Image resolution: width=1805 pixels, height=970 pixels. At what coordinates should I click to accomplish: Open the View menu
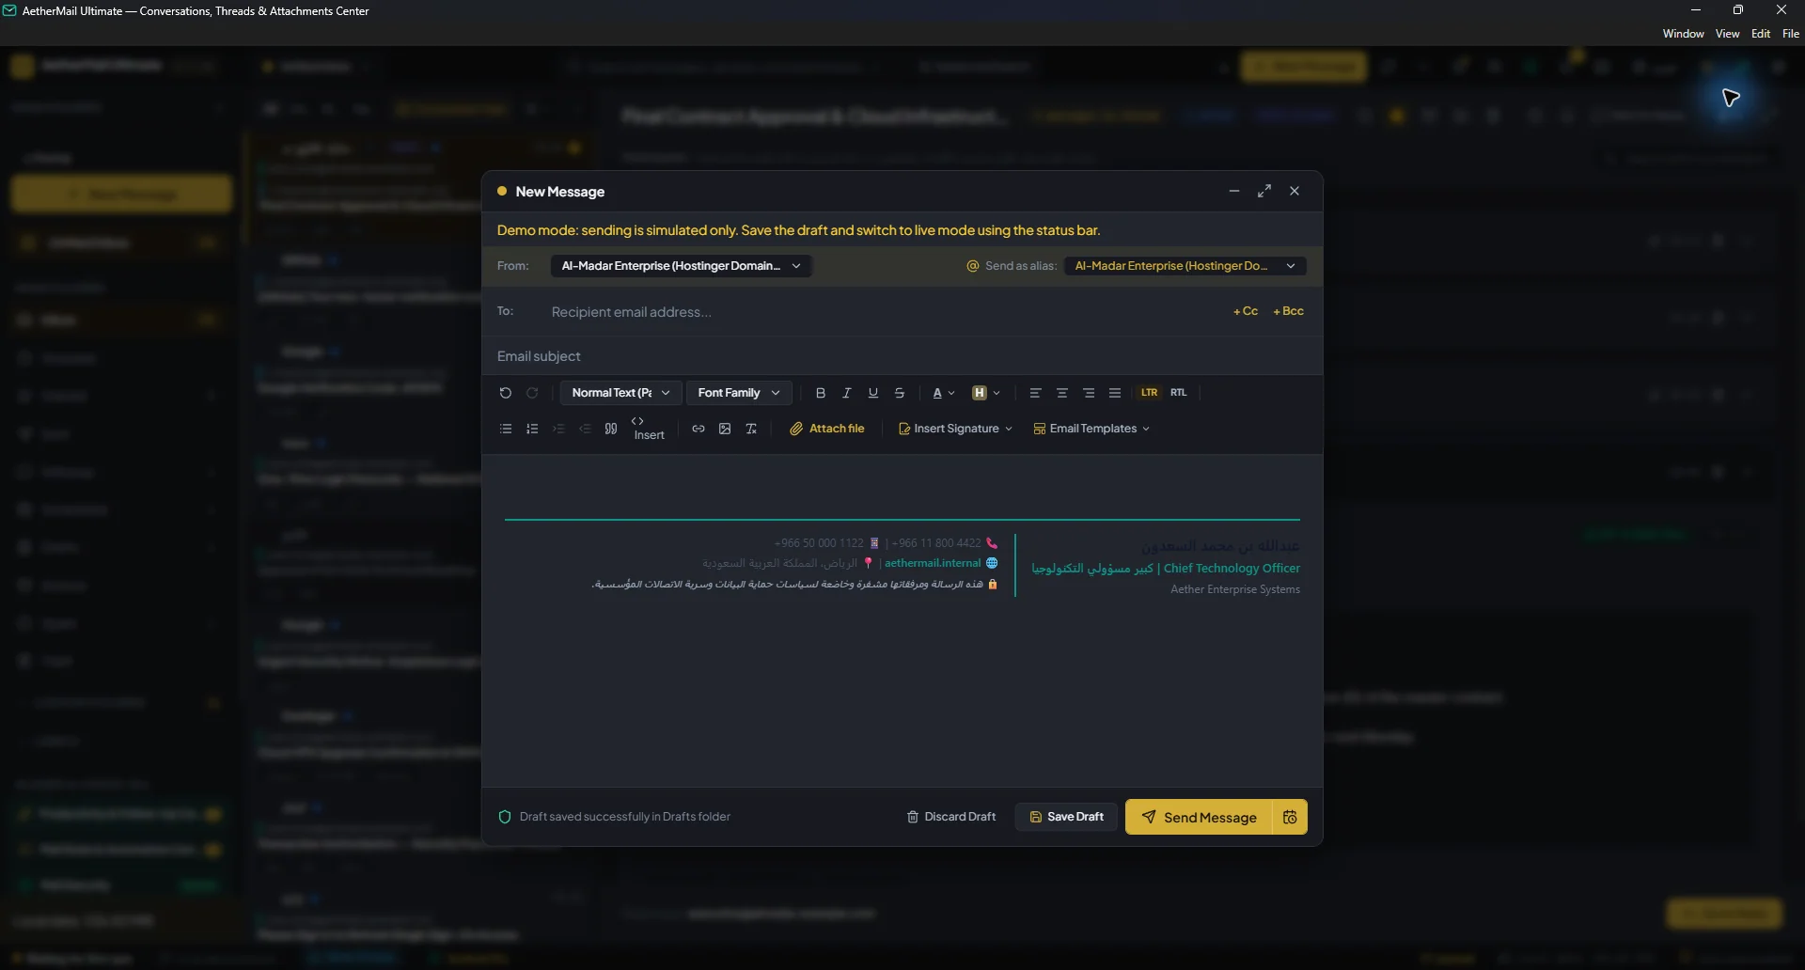1727,34
